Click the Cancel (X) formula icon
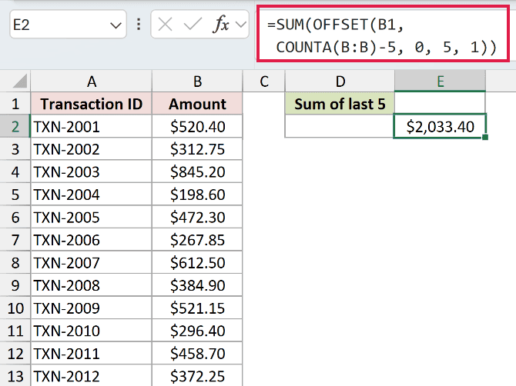 pos(165,25)
